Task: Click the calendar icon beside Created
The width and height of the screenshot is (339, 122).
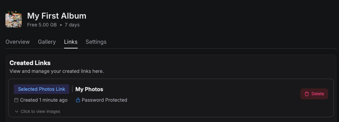Action: [x=16, y=100]
